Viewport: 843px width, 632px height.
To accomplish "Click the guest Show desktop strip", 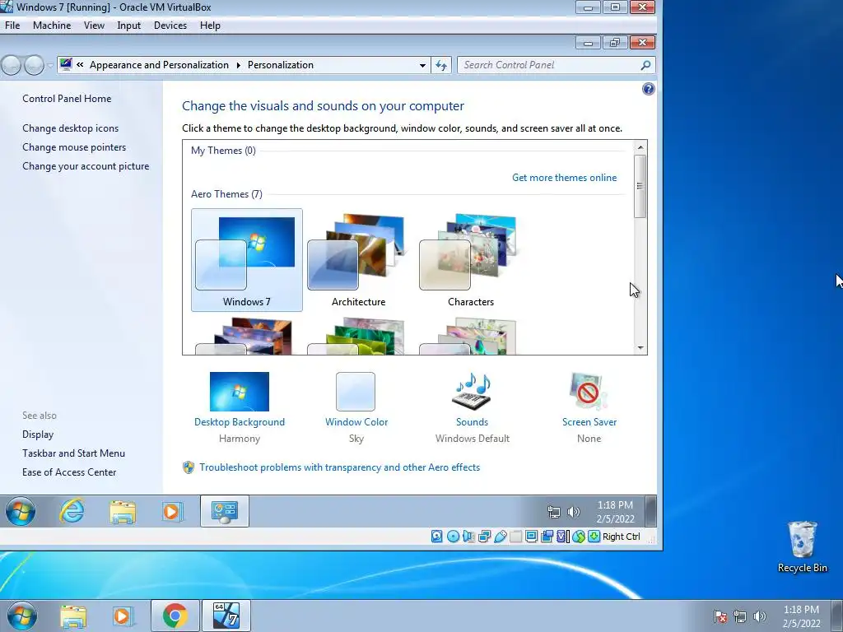I will pos(650,511).
